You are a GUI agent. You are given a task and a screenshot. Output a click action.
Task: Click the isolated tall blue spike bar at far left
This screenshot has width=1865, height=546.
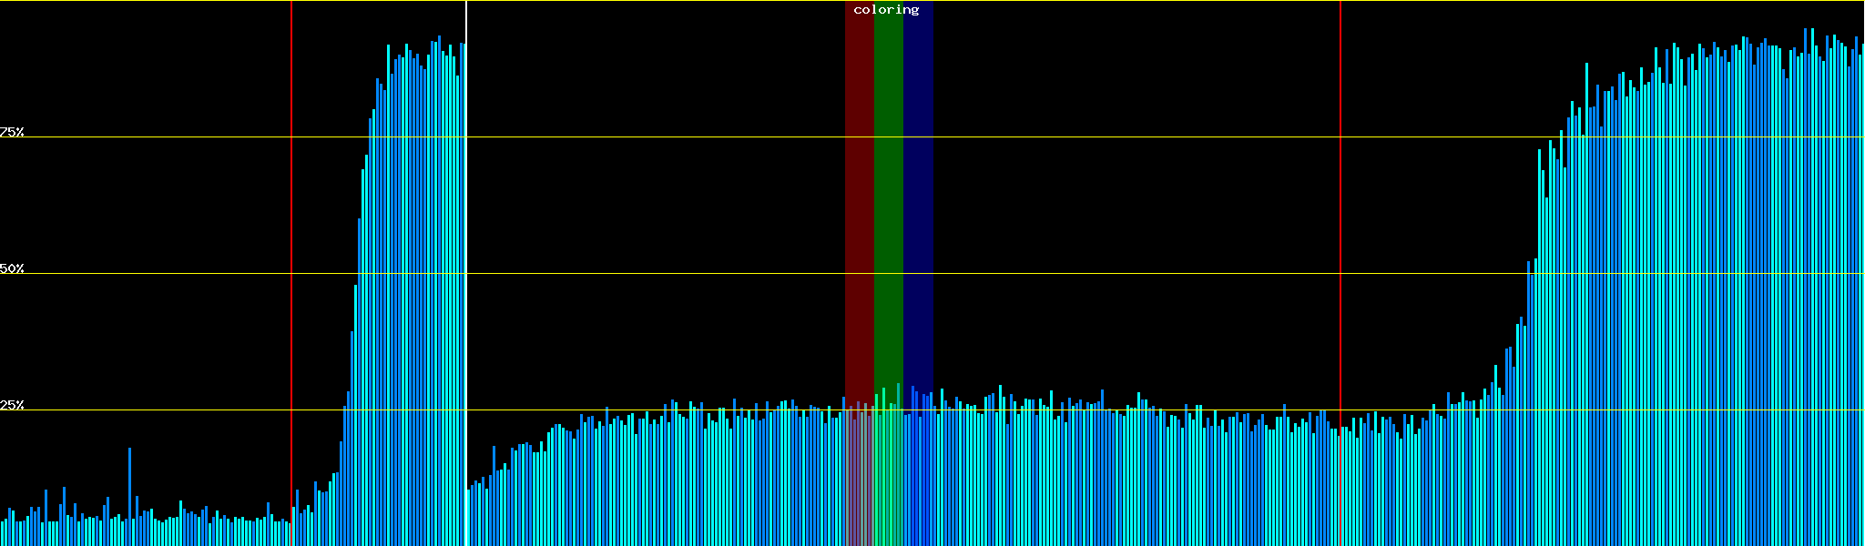click(x=129, y=491)
